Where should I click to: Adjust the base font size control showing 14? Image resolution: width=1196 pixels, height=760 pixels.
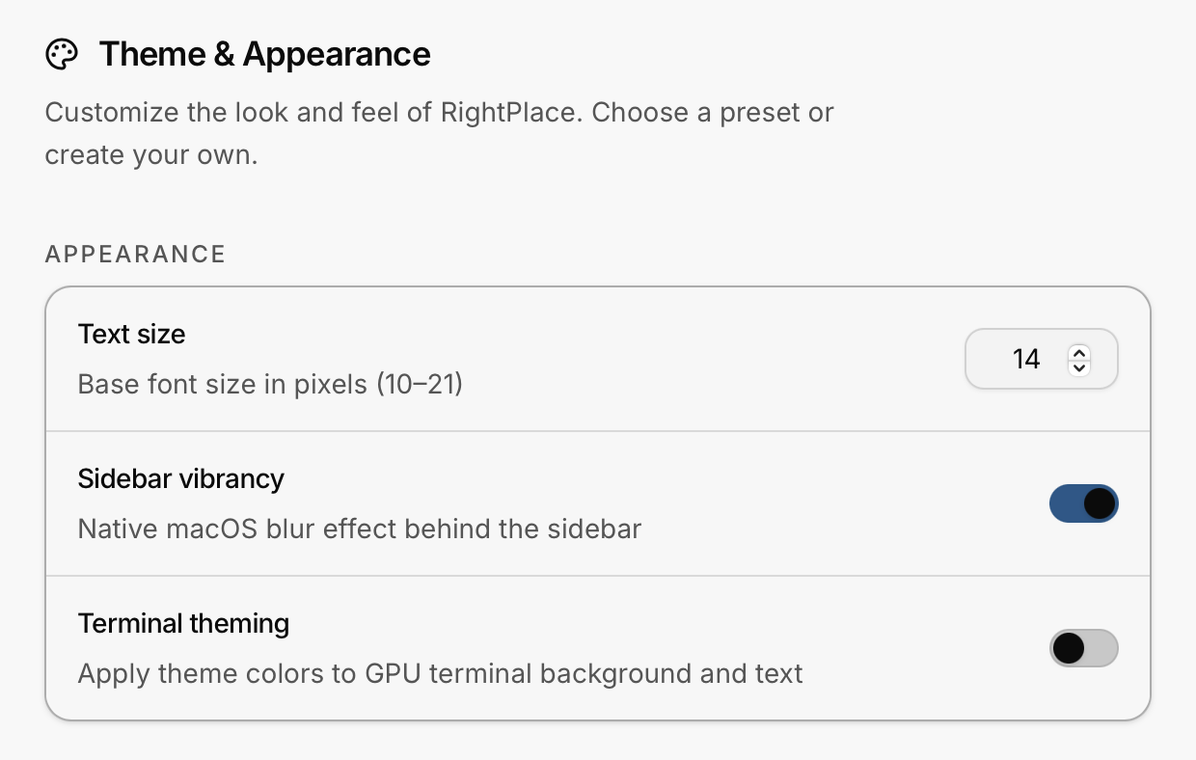pos(1042,358)
